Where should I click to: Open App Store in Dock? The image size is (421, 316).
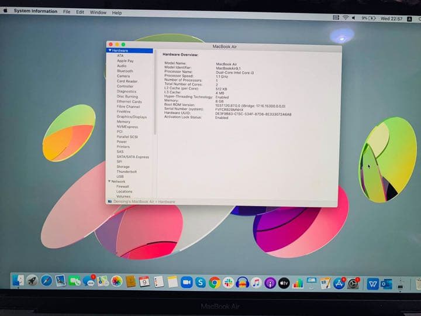[339, 283]
